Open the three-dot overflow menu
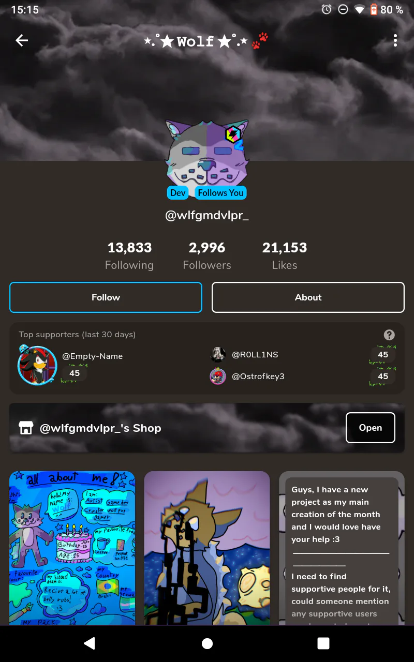The width and height of the screenshot is (414, 662). (x=395, y=40)
